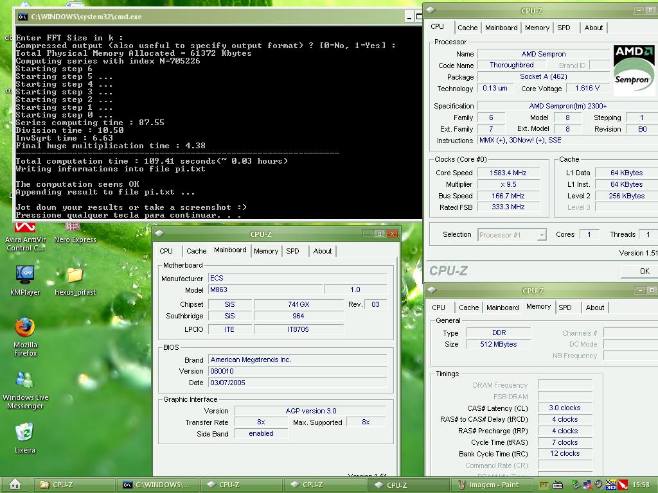Click the taskbar clock showing 15:58
658x493 pixels.
click(641, 485)
